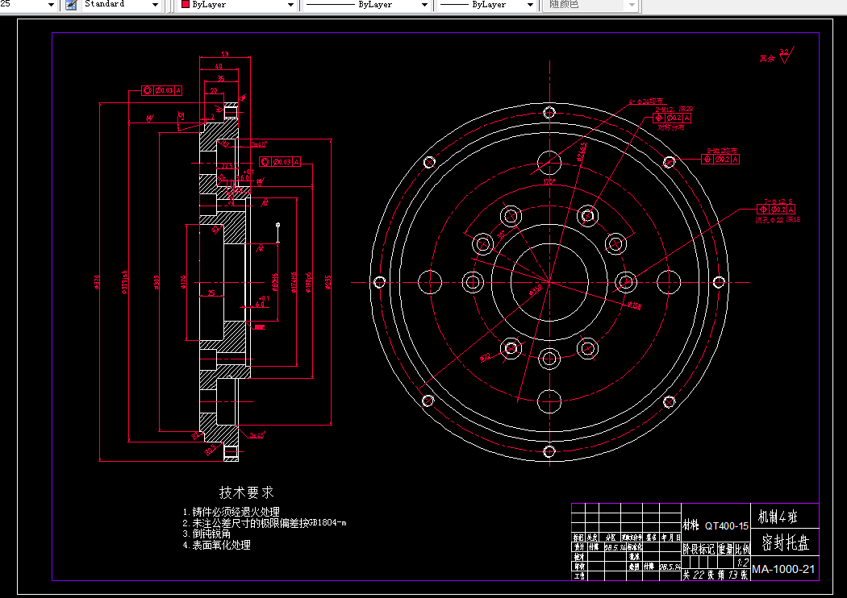The height and width of the screenshot is (598, 847).
Task: Expand the dropdown arrow beside value 25
Action: pyautogui.click(x=51, y=5)
